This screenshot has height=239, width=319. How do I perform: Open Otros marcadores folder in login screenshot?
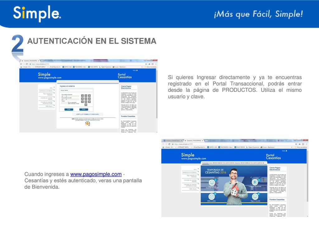[x=150, y=67]
